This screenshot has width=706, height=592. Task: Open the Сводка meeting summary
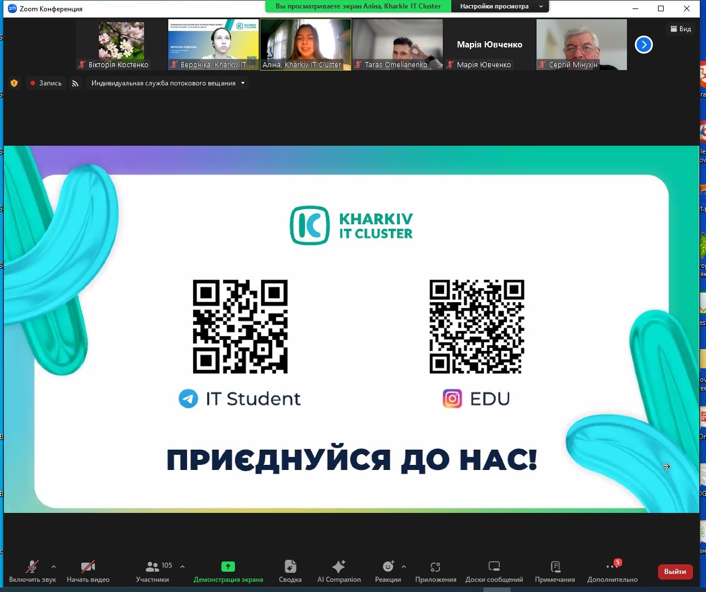290,571
